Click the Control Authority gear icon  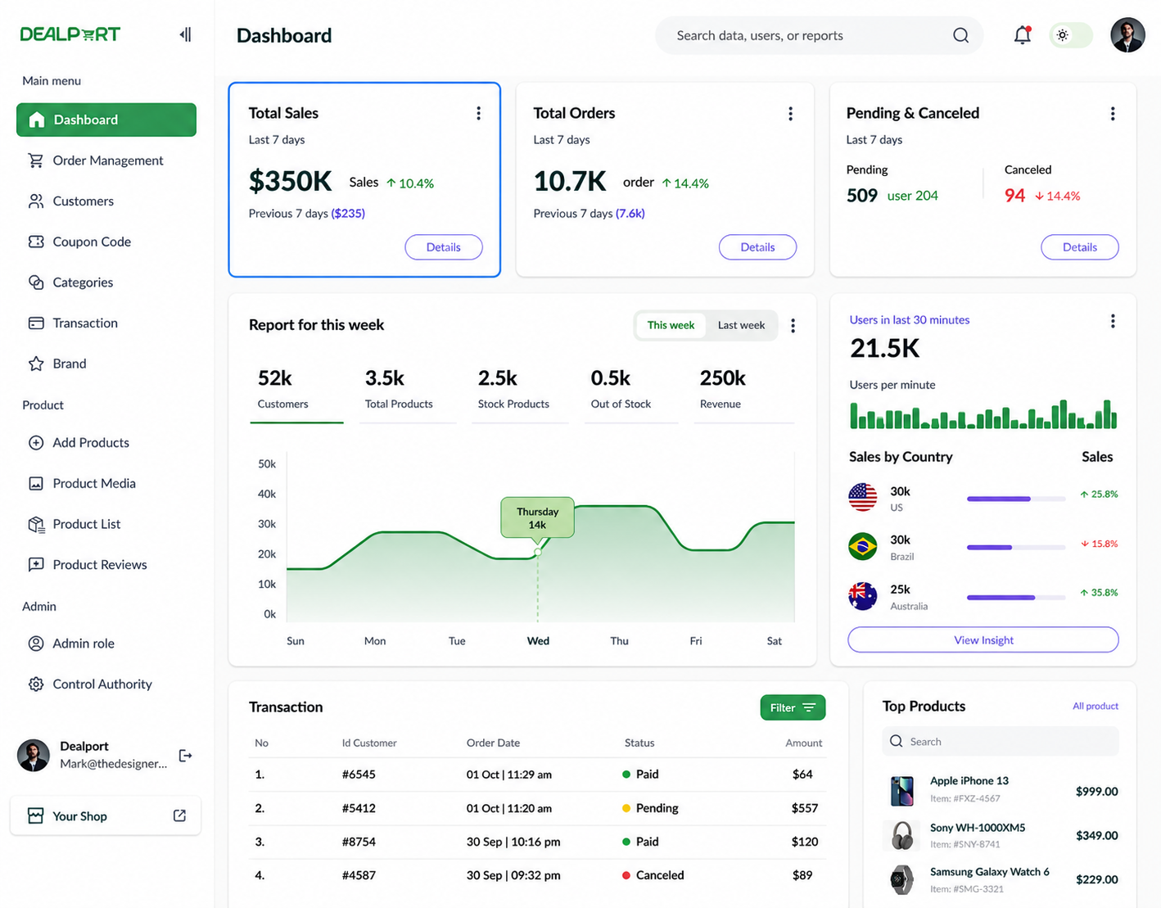tap(36, 684)
